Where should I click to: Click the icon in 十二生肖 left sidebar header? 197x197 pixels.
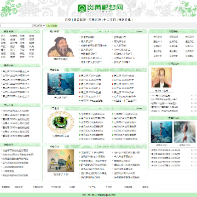point(34,105)
